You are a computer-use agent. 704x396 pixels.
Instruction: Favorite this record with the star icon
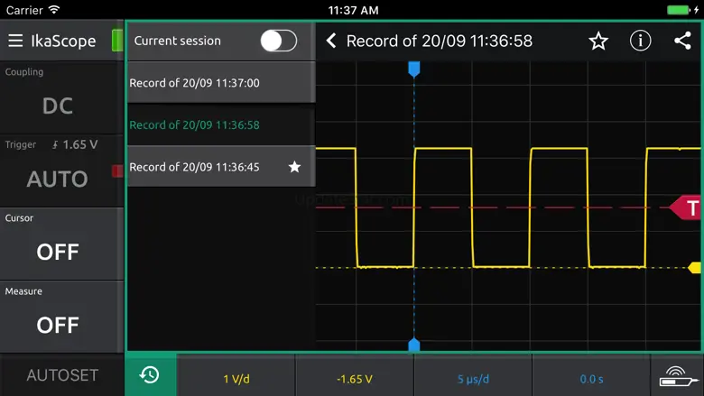(x=598, y=41)
